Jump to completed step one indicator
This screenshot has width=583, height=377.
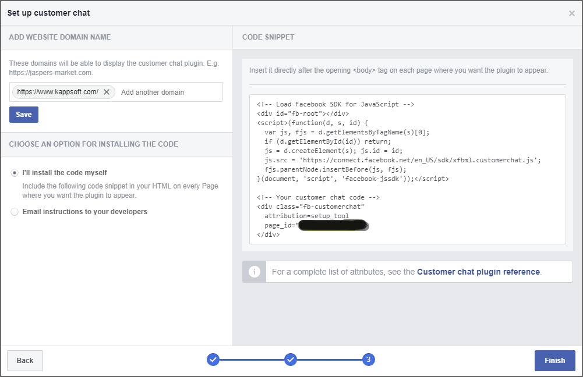coord(213,360)
